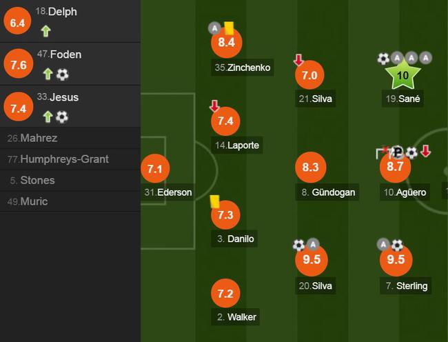The width and height of the screenshot is (448, 342).
Task: Click Zinchenko's yellow card icon
Action: click(x=229, y=28)
